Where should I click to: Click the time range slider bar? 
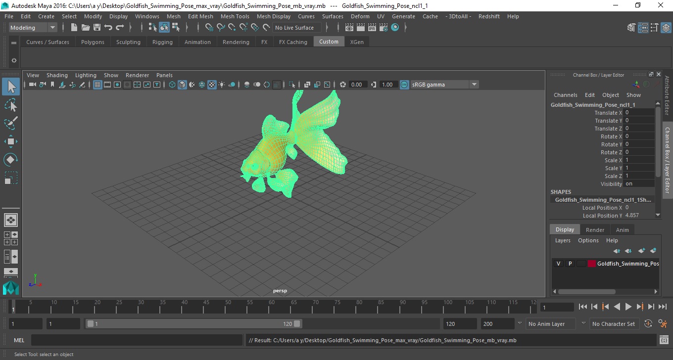click(193, 324)
